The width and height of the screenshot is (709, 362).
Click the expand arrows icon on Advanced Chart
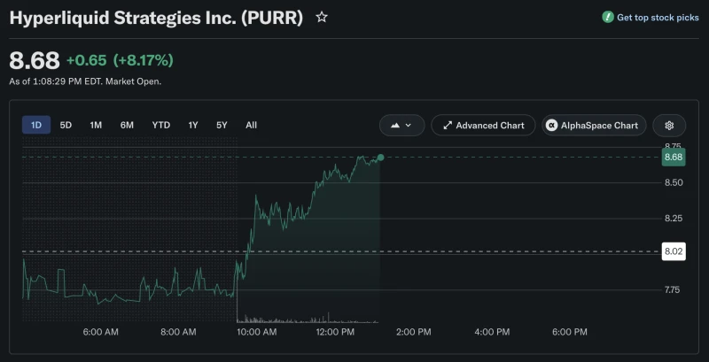point(448,126)
